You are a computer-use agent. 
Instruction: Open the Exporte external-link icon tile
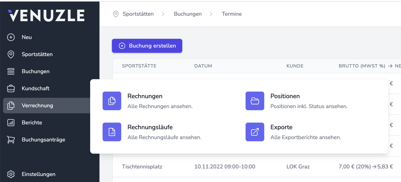tap(255, 132)
